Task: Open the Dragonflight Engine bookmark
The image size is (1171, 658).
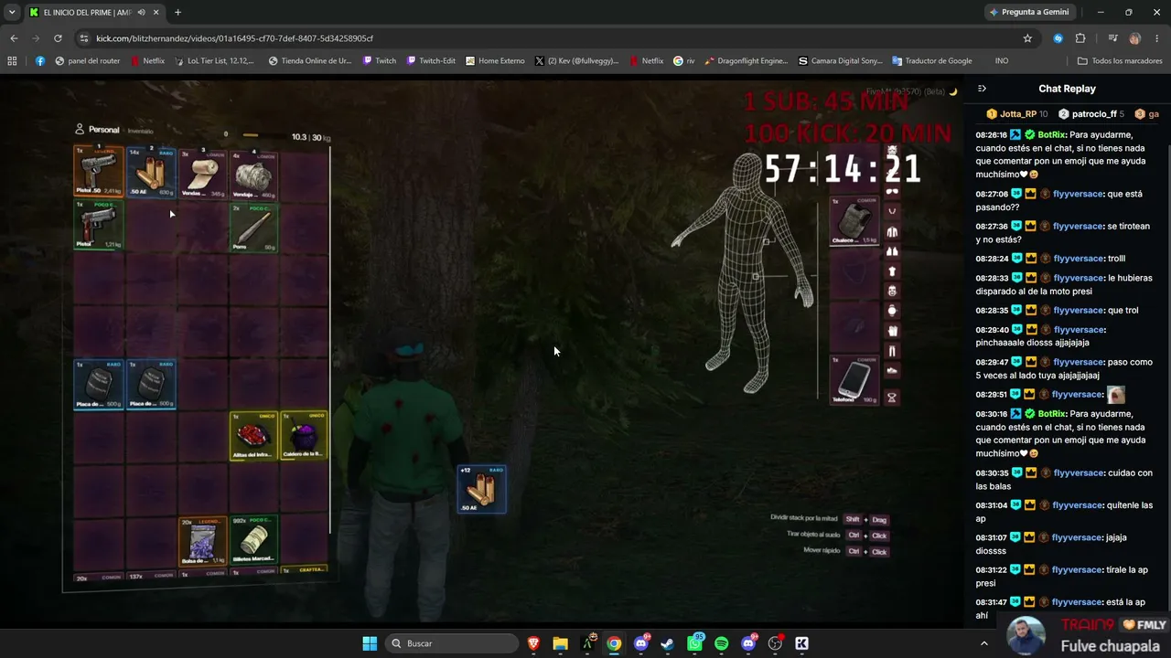Action: (745, 61)
